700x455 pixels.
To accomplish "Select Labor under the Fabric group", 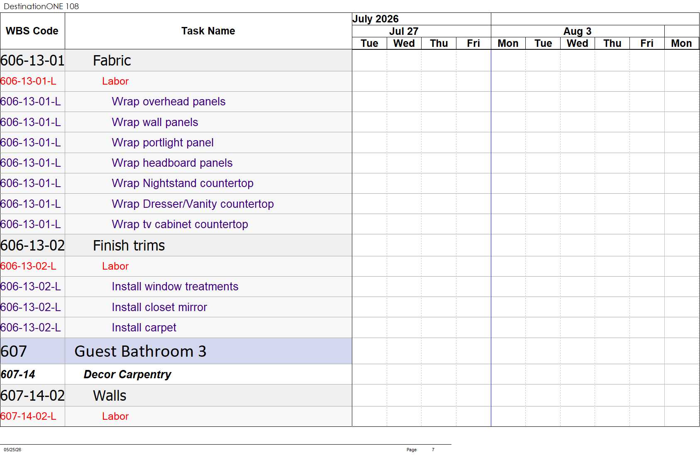I will (x=115, y=81).
